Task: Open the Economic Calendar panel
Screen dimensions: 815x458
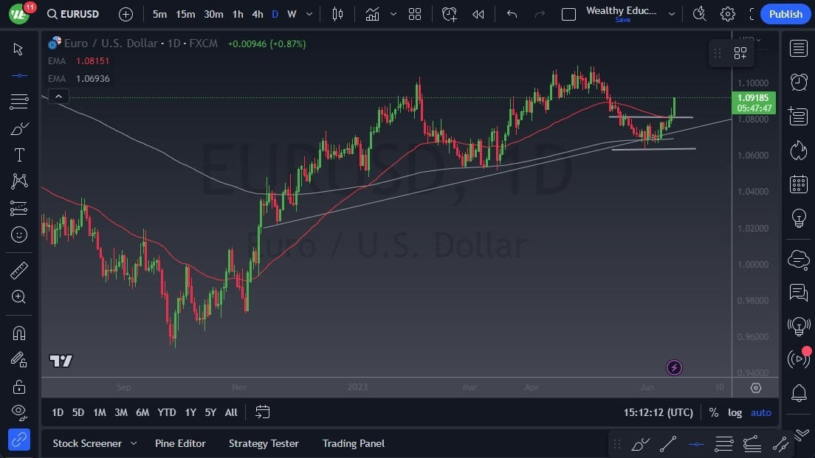Action: [x=798, y=184]
